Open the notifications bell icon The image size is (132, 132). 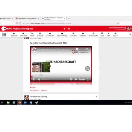(64, 29)
